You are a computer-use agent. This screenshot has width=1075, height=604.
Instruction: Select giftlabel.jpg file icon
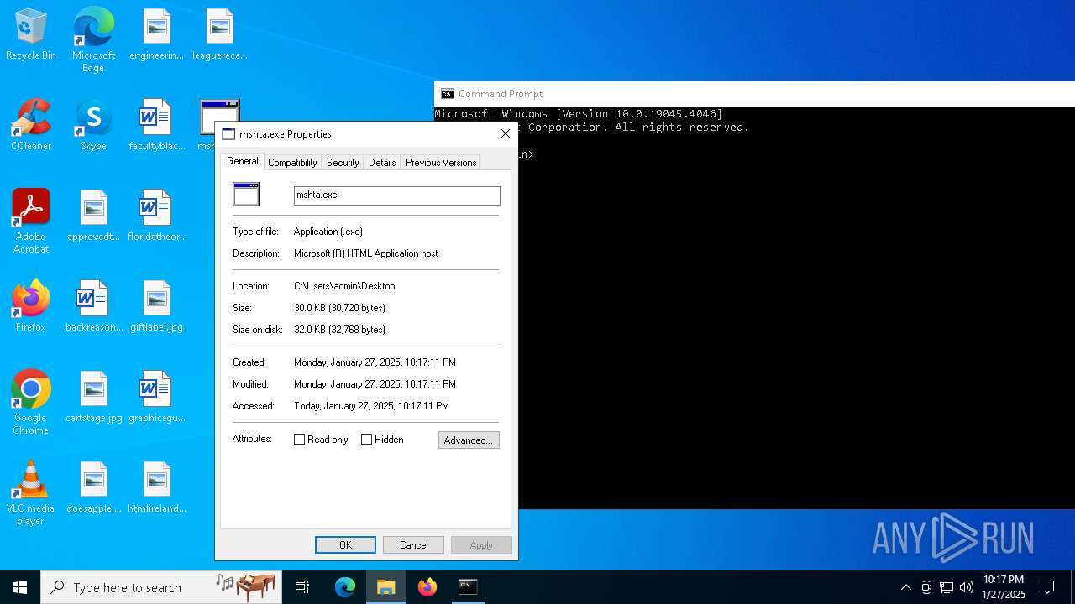pos(156,306)
